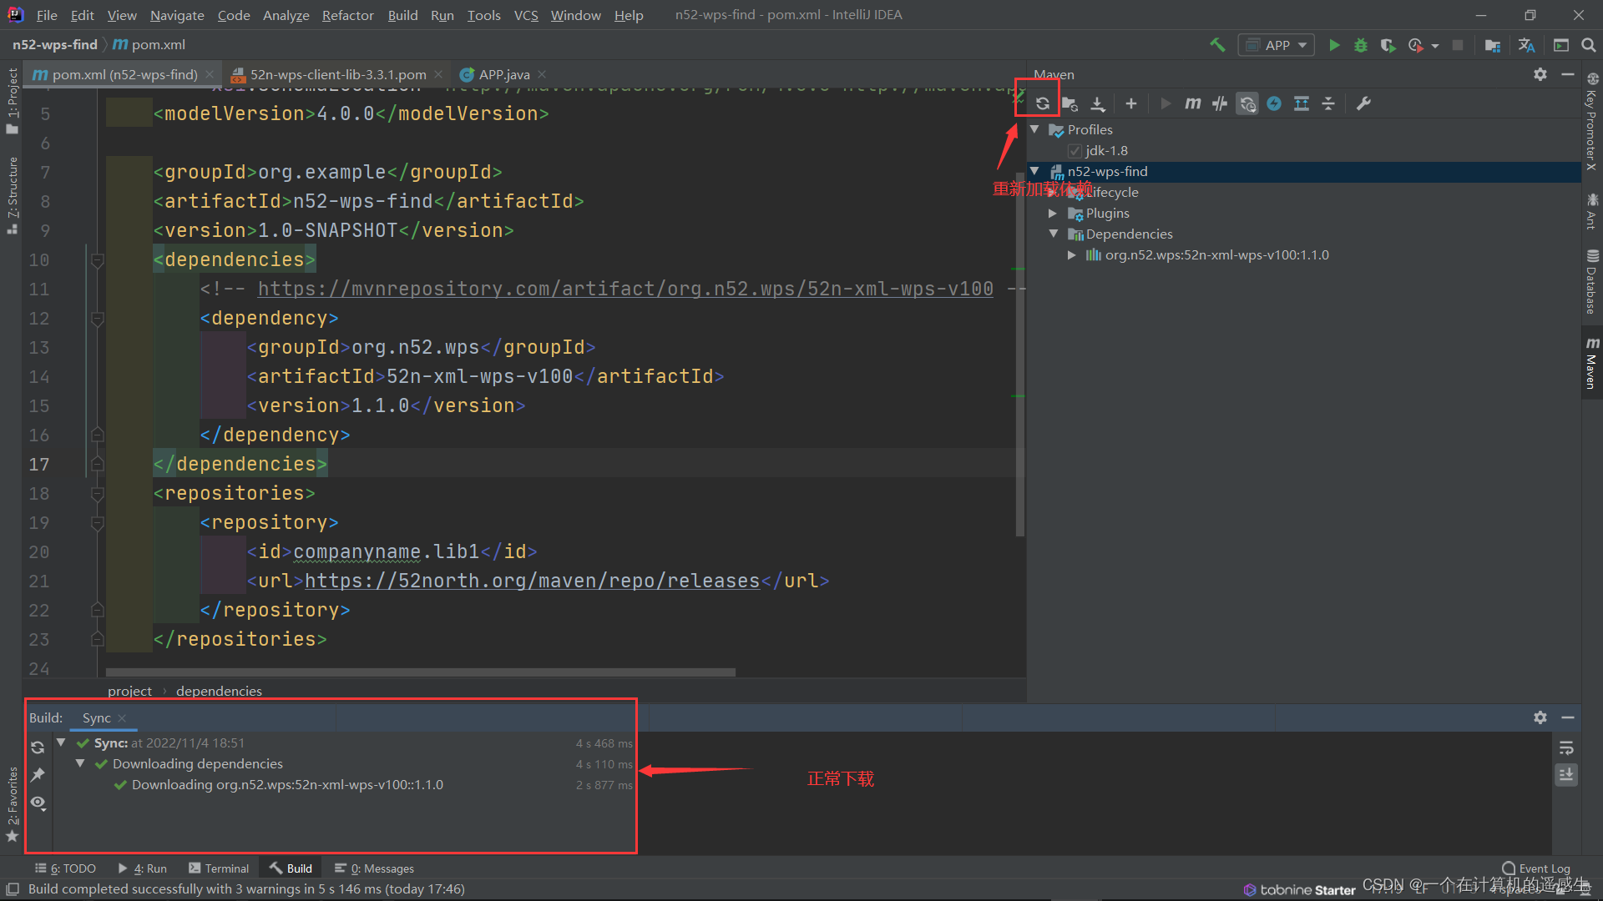Open 6: TODO tool window
Viewport: 1603px width, 901px height.
[x=65, y=868]
